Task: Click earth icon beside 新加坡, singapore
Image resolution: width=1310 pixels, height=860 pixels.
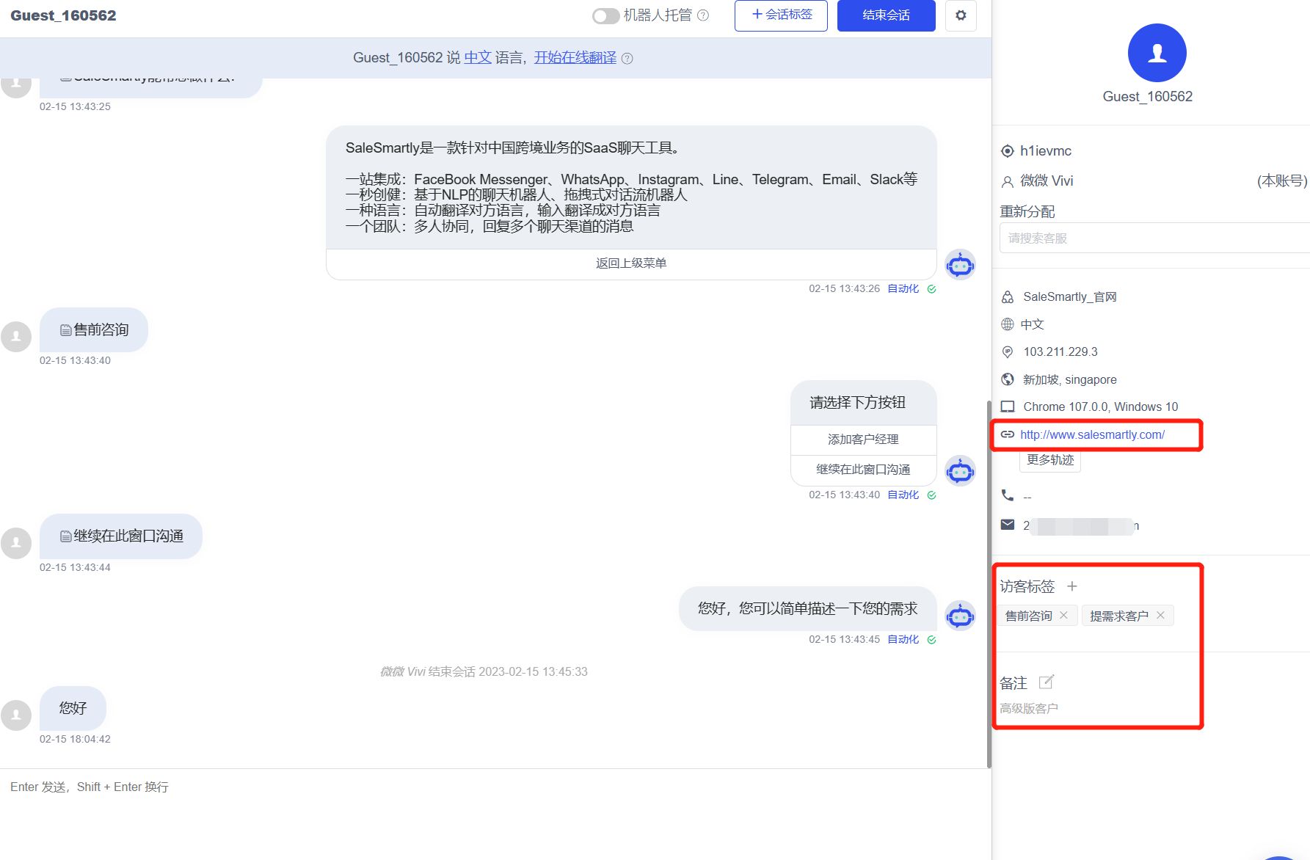Action: (x=1008, y=379)
